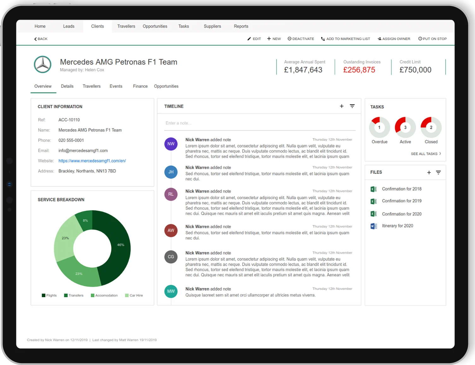The height and width of the screenshot is (365, 475).
Task: Click the New plus icon in toolbar
Action: (x=269, y=39)
